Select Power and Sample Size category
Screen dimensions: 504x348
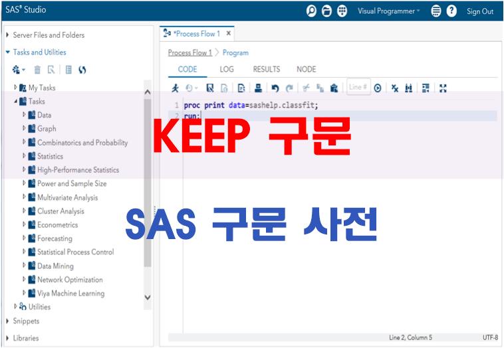(72, 184)
